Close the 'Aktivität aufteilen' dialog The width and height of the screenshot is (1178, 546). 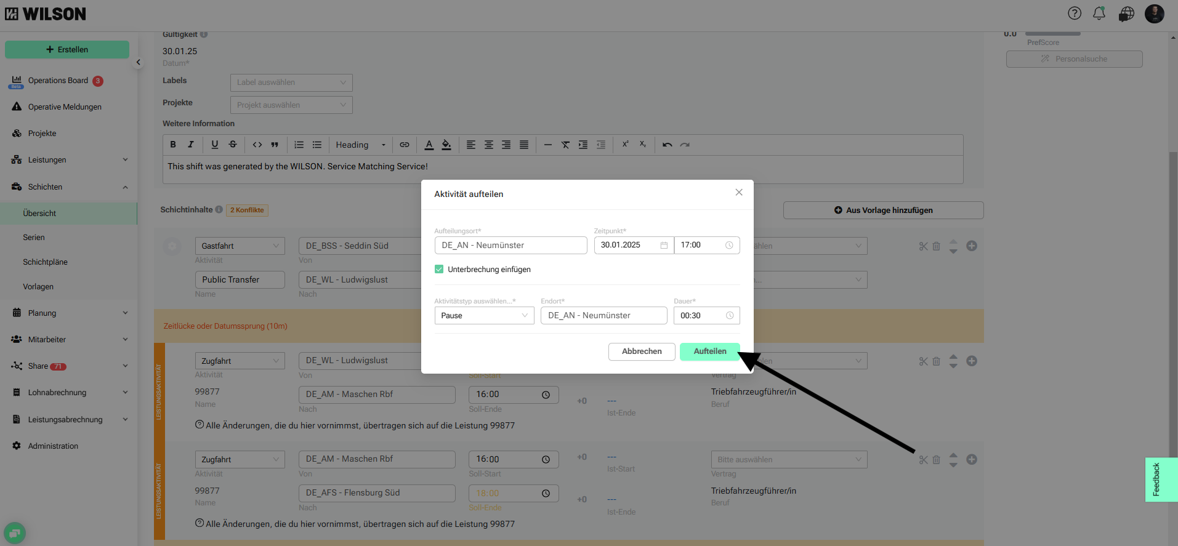739,193
